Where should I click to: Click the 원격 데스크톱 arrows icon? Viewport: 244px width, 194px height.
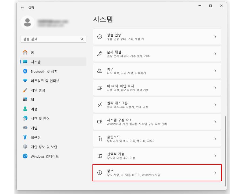100,105
